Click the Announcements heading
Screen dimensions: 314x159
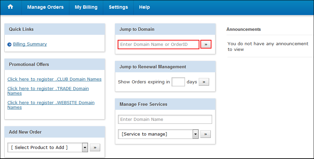pyautogui.click(x=244, y=29)
